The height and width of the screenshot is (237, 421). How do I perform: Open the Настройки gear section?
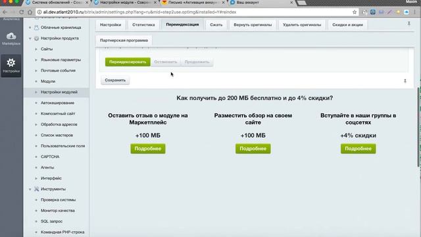(x=11, y=66)
